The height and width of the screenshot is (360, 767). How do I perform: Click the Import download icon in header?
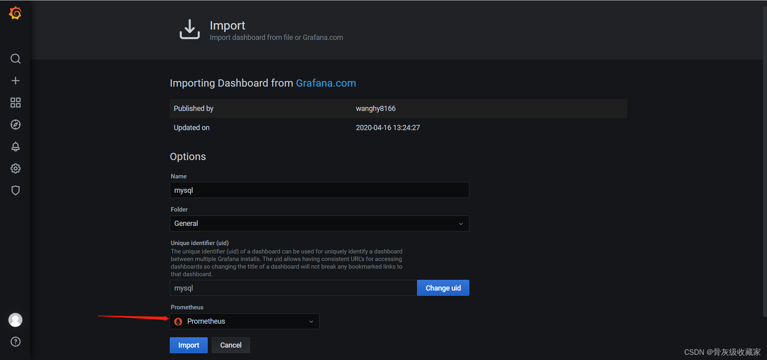[x=189, y=29]
